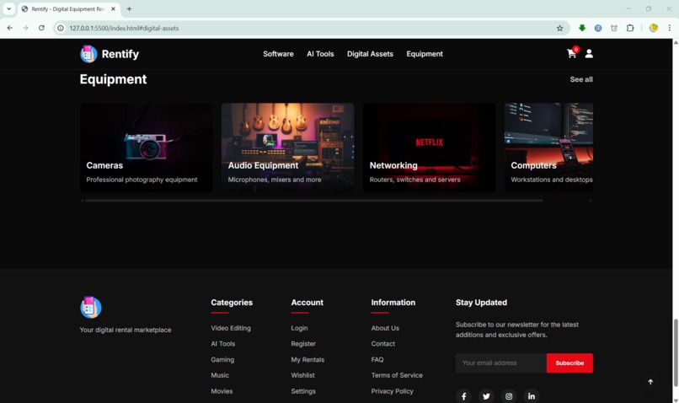Click the page vertical scrollbar thumb

[676, 352]
